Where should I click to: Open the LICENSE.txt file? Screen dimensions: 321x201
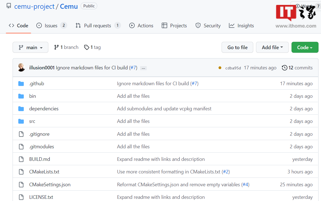41,197
